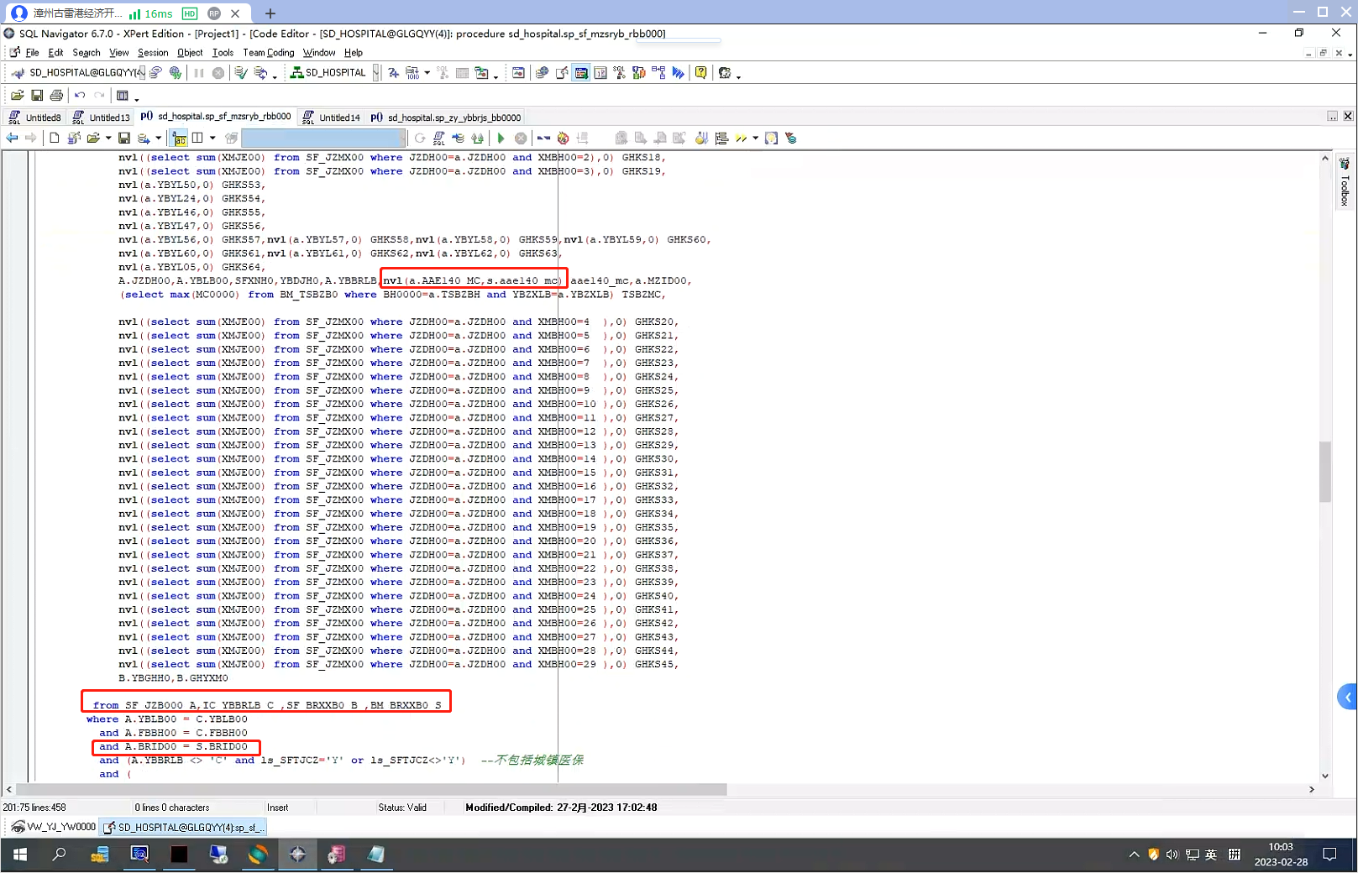Open the Windows Start menu

tap(20, 855)
